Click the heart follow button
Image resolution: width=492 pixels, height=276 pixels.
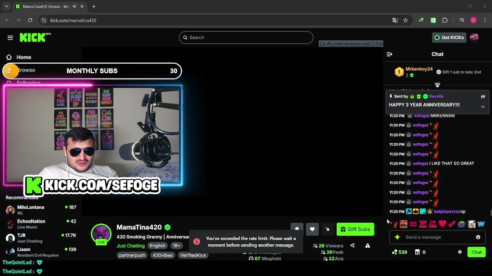click(312, 229)
